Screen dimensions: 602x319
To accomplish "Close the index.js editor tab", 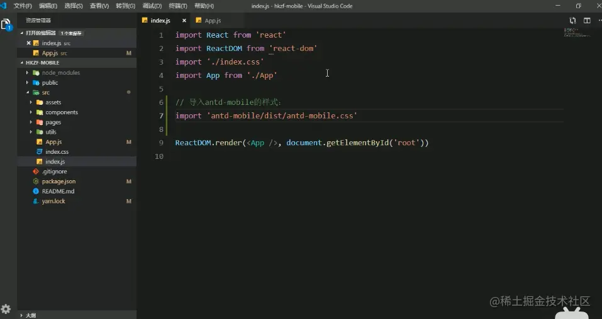I will coord(184,21).
